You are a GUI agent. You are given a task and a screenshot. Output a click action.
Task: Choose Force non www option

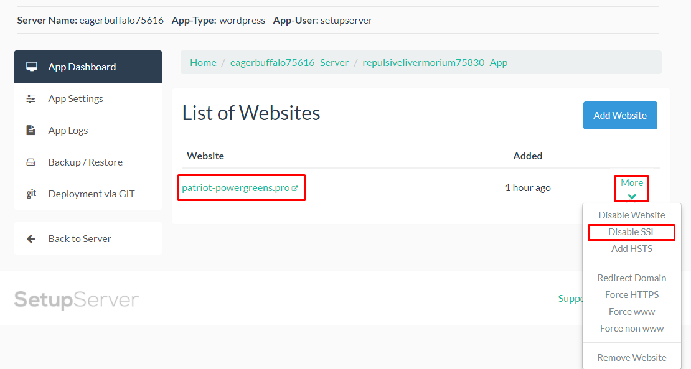point(631,328)
